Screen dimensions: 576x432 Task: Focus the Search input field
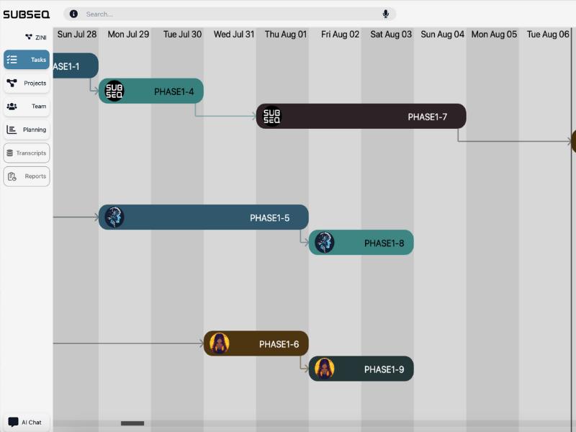pos(230,14)
